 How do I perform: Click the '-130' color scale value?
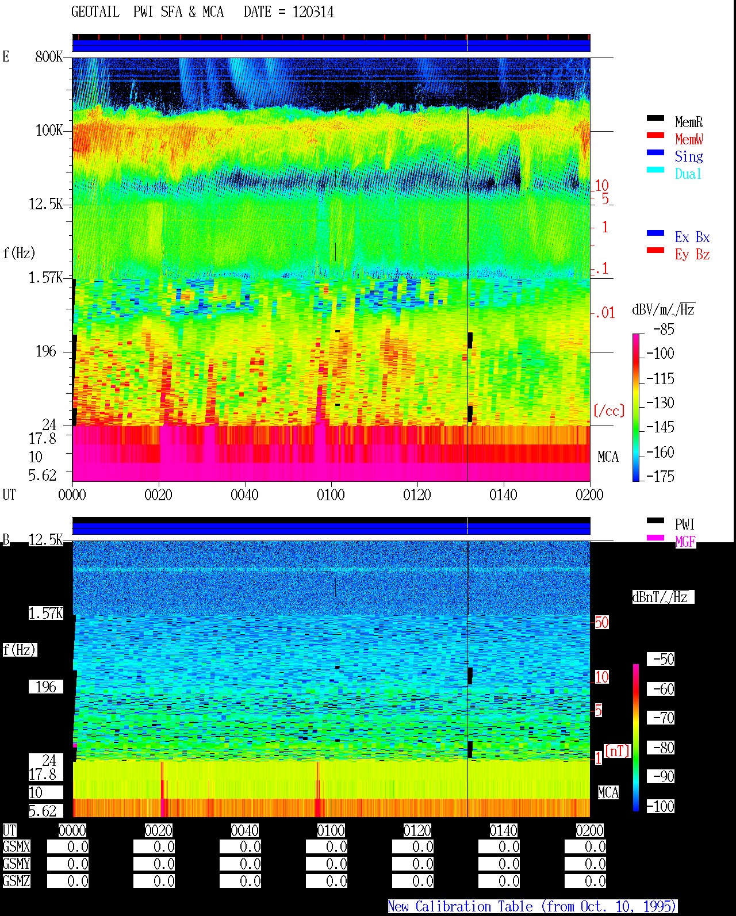[660, 403]
